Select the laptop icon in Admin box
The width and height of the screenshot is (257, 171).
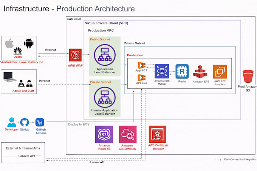point(10,77)
